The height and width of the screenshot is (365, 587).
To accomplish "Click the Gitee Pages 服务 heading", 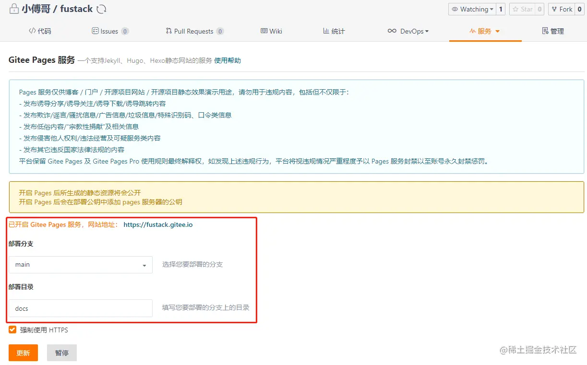I will pos(42,60).
